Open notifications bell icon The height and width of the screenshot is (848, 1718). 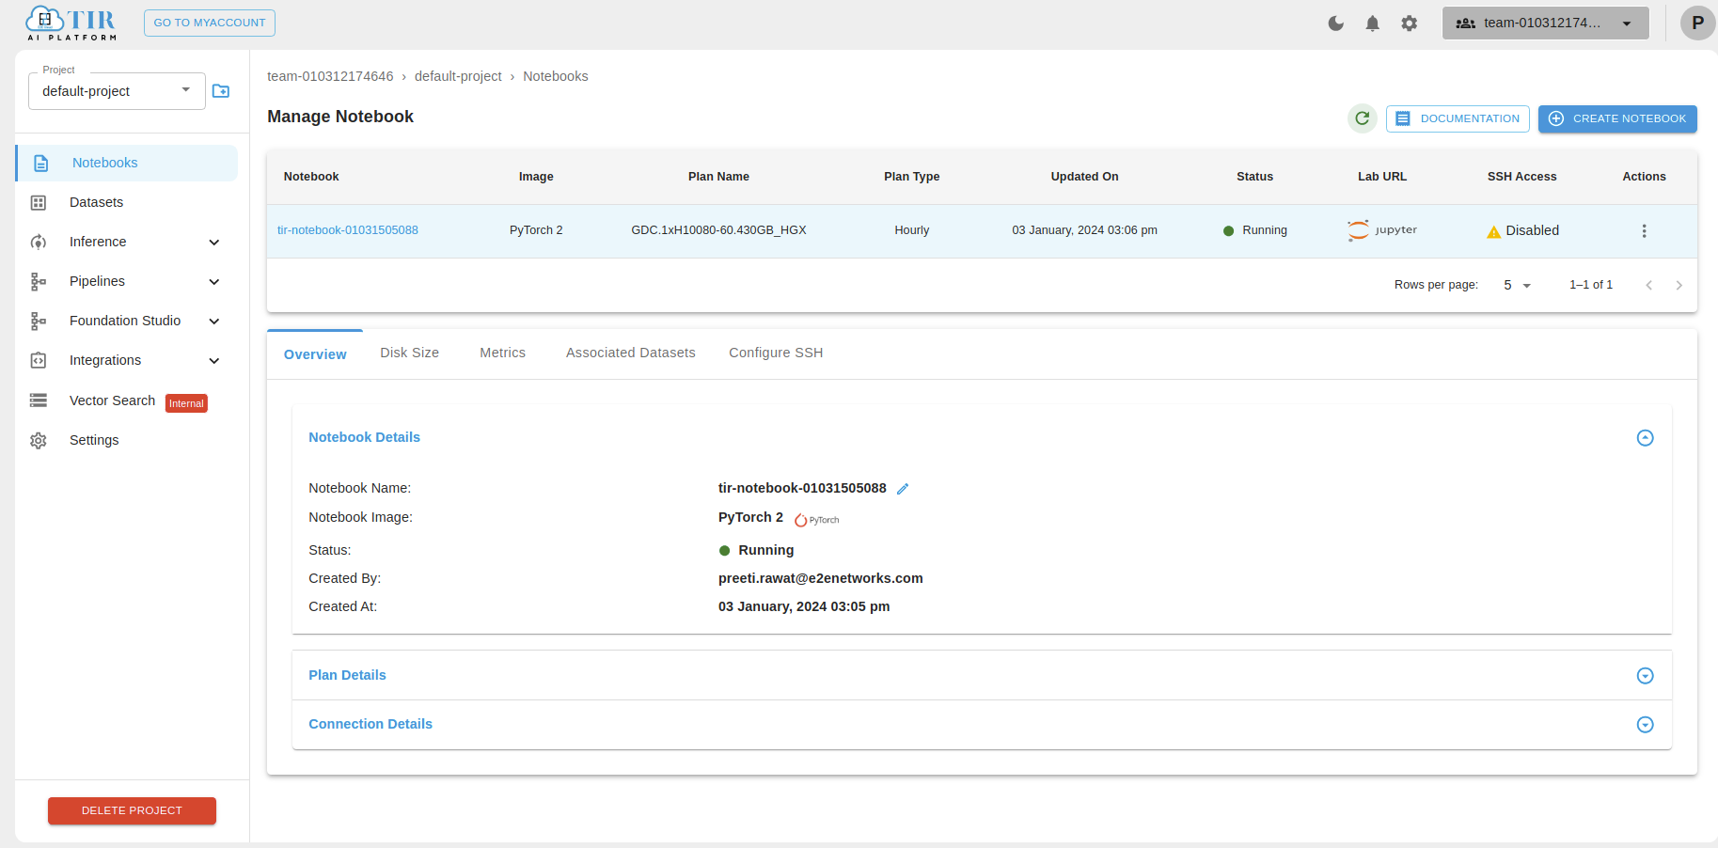pyautogui.click(x=1372, y=24)
